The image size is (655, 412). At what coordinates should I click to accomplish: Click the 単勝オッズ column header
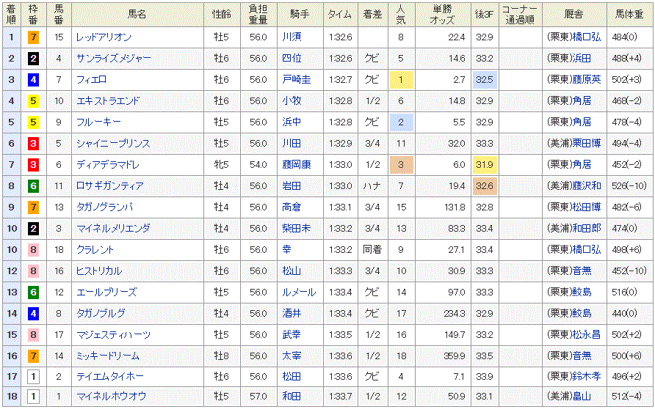click(x=443, y=15)
